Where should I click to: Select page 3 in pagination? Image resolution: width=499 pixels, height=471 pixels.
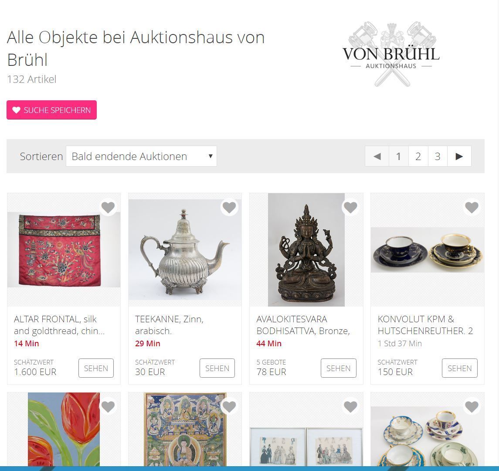tap(438, 156)
